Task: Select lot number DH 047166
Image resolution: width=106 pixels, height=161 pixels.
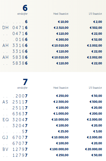Action: [x=15, y=28]
